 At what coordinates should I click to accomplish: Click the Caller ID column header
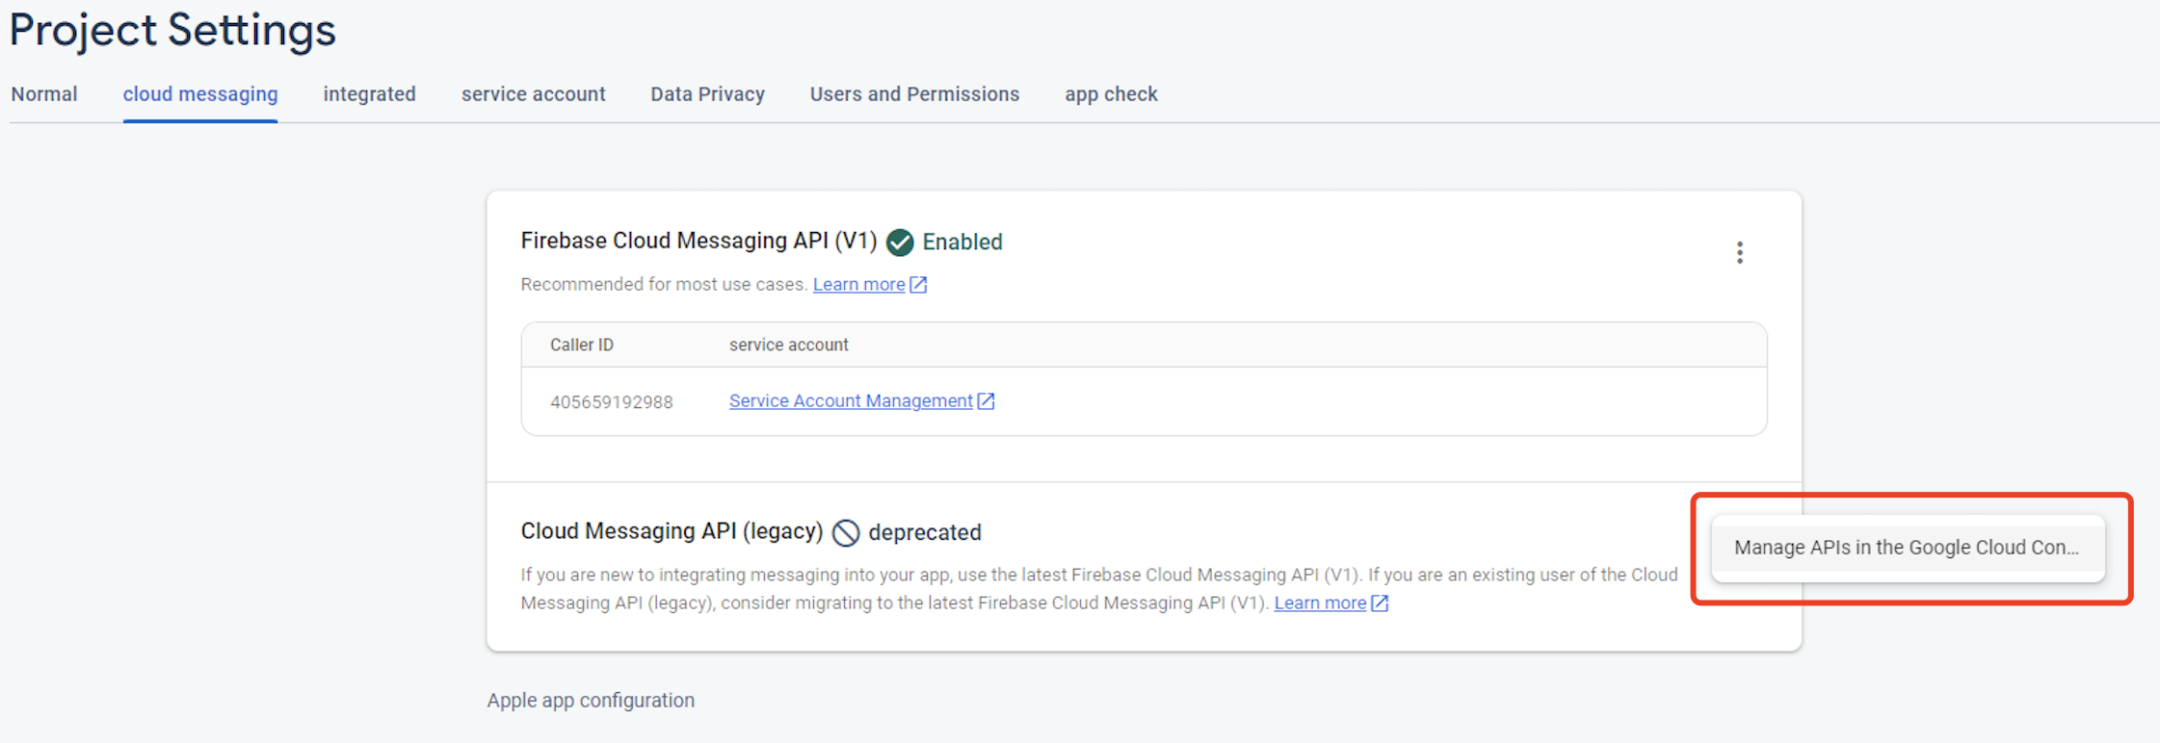[582, 346]
